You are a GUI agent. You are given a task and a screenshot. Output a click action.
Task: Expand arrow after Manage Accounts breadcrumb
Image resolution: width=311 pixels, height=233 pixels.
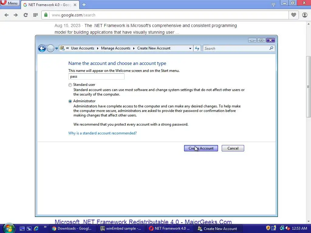click(x=134, y=48)
